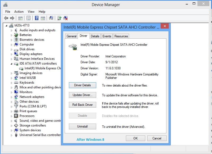The image size is (212, 154).
Task: Click the Uninstall button
Action: tap(82, 126)
